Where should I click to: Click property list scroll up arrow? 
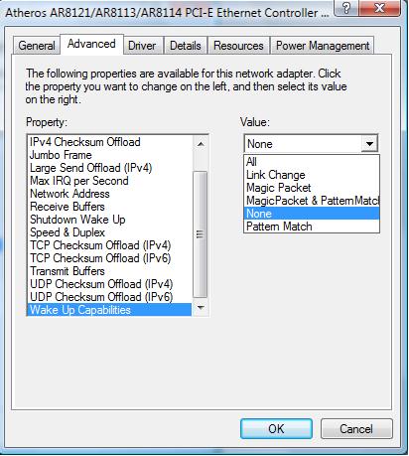[201, 144]
